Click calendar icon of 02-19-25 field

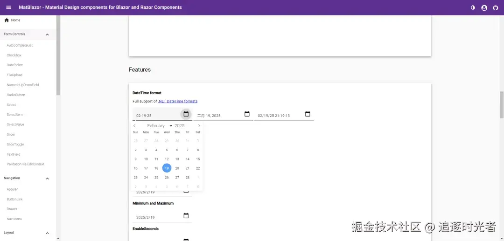pos(186,114)
